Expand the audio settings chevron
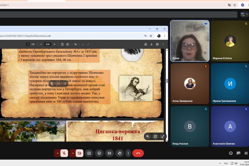 coord(58,153)
